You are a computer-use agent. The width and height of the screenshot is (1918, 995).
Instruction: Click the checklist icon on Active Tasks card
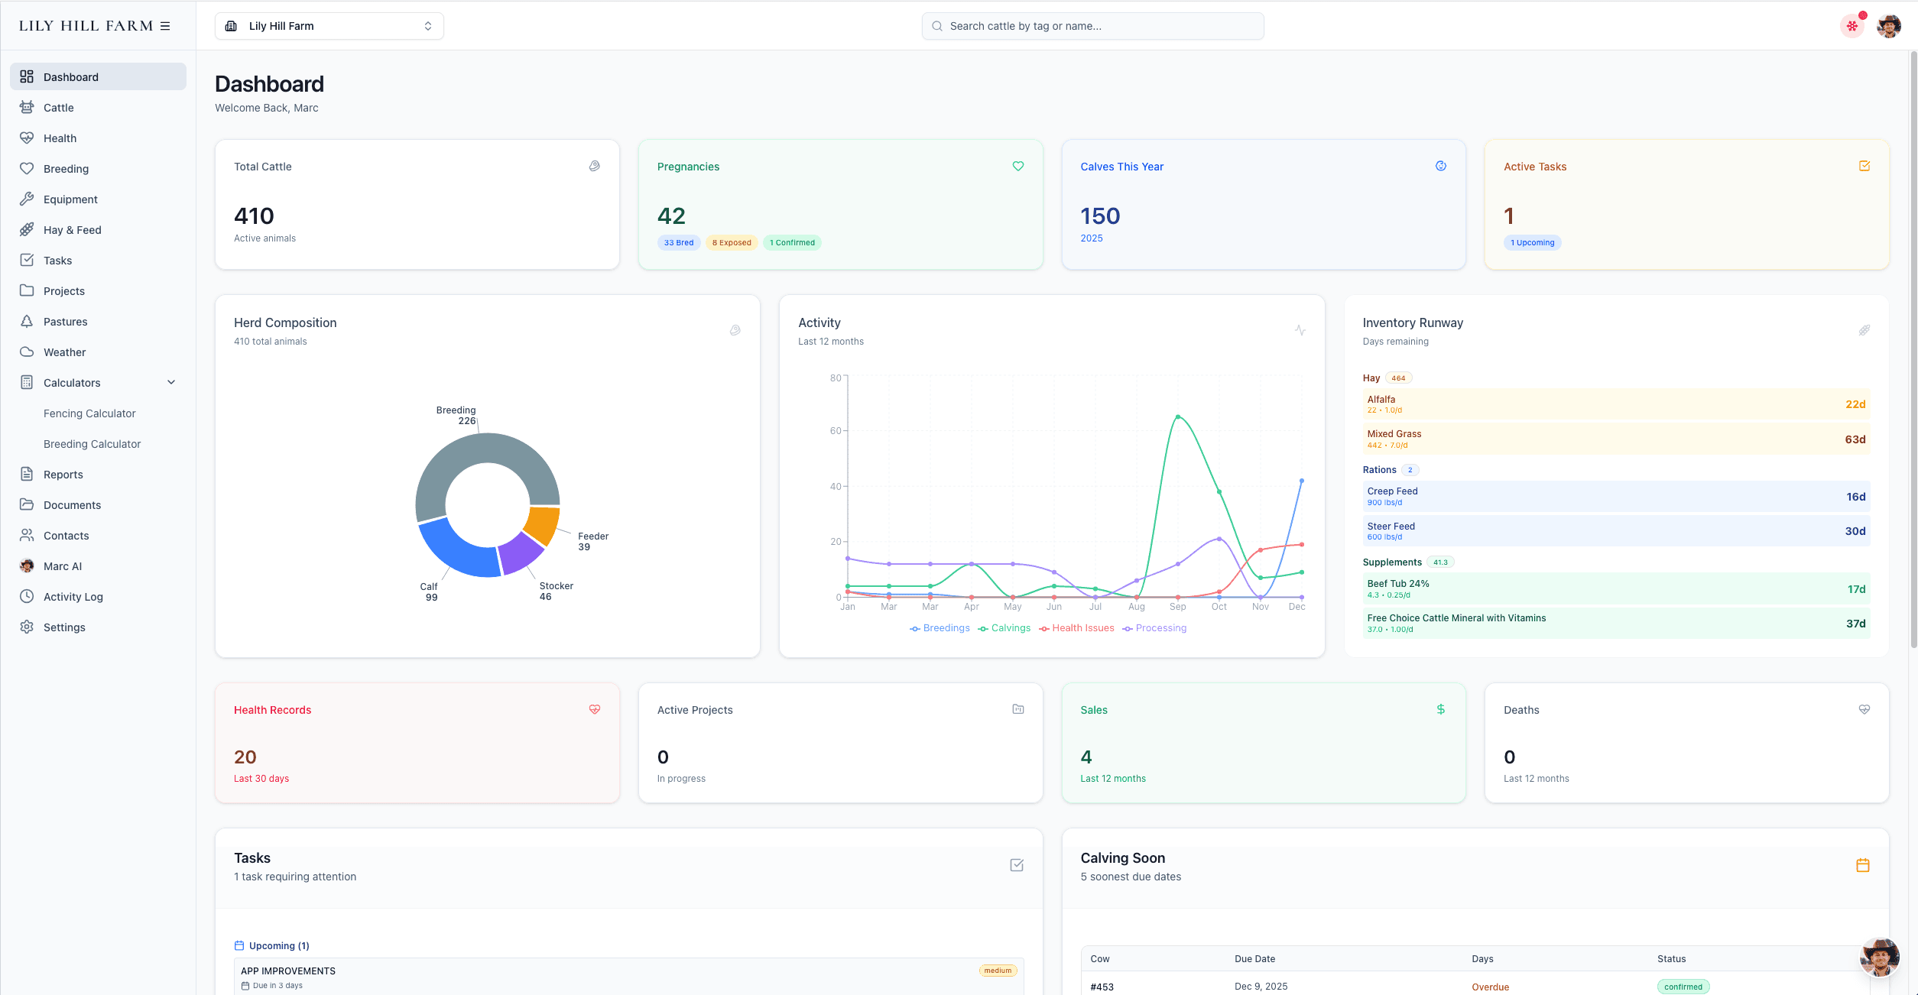pyautogui.click(x=1863, y=166)
